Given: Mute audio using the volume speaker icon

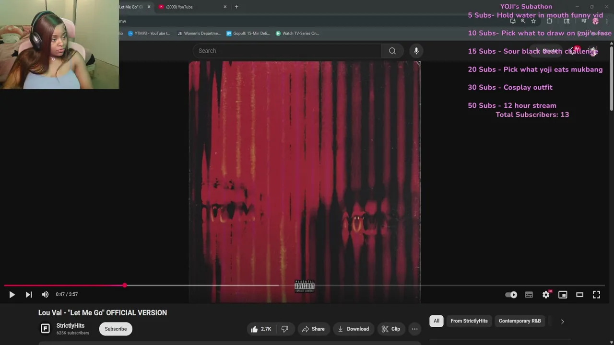Looking at the screenshot, I should click(45, 295).
